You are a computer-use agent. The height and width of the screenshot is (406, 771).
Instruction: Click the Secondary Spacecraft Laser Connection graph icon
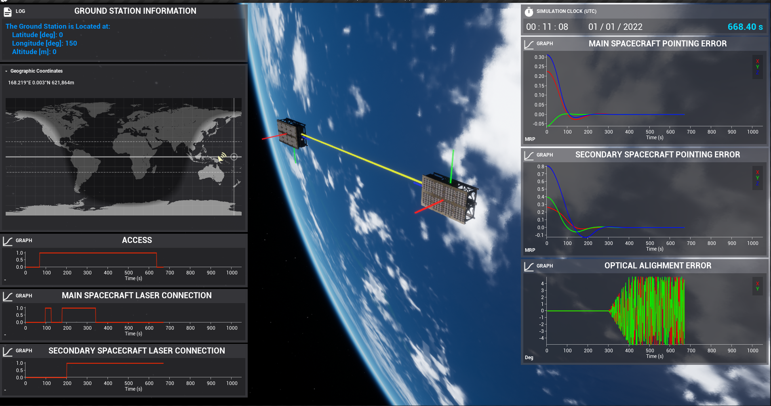(8, 352)
